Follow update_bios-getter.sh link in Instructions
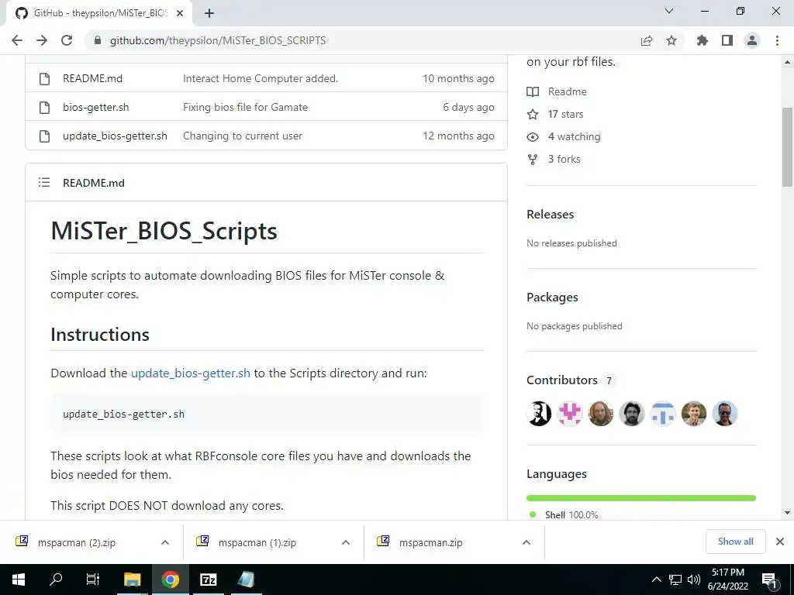Viewport: 794px width, 595px height. (191, 373)
